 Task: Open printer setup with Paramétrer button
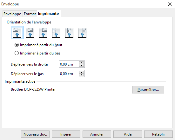click(148, 90)
